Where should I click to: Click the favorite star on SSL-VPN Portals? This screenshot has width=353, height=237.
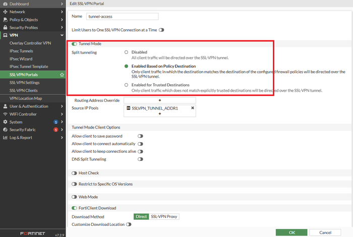[x=62, y=75]
